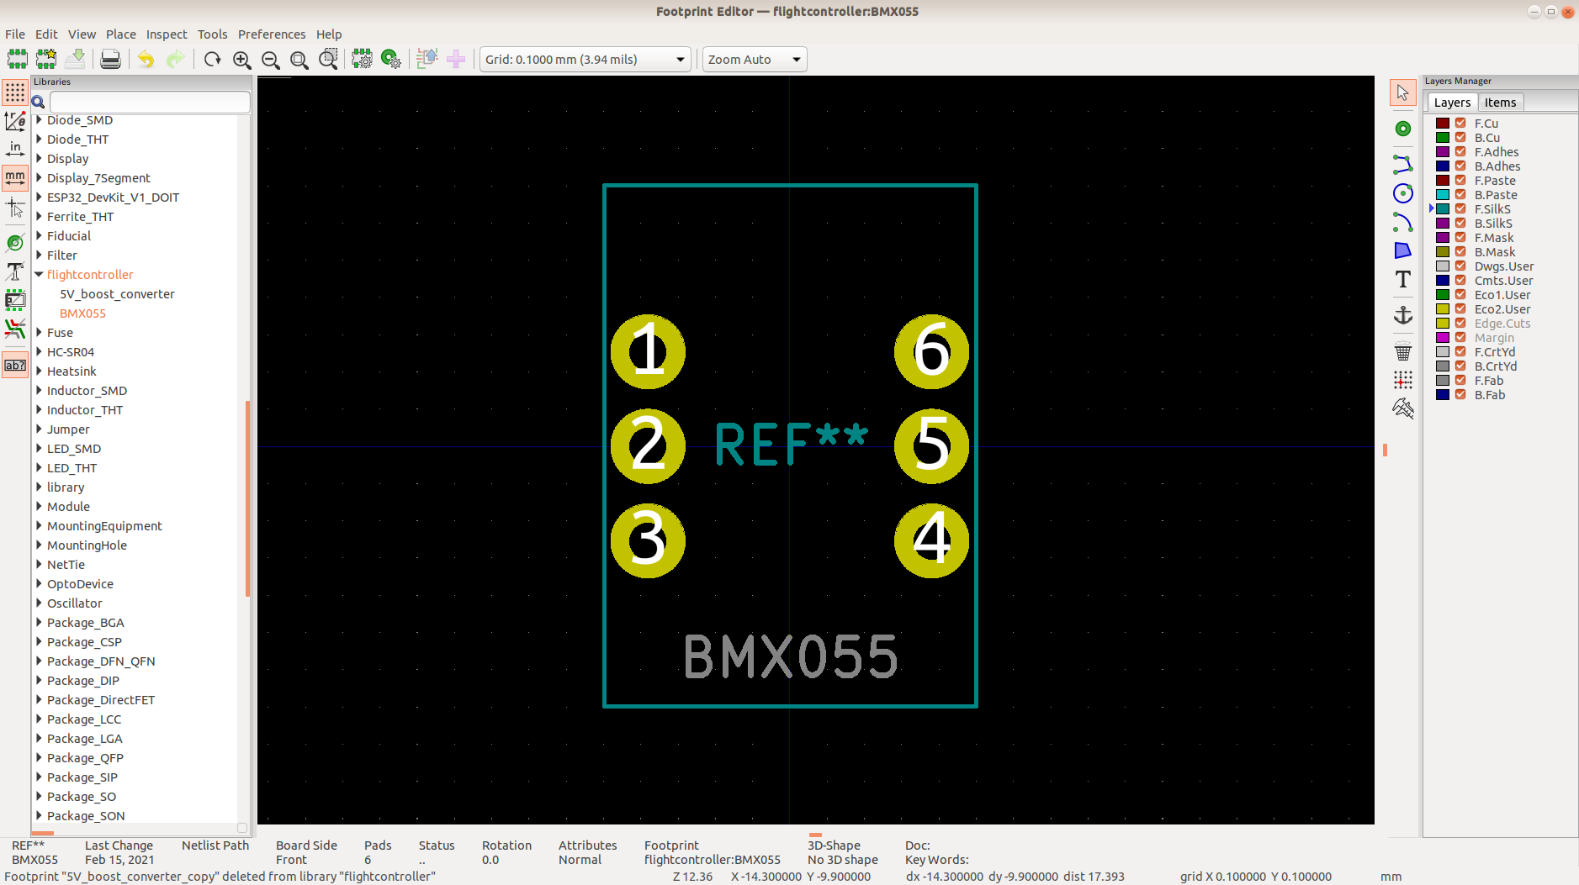Select the arrow selection tool

pyautogui.click(x=1402, y=92)
